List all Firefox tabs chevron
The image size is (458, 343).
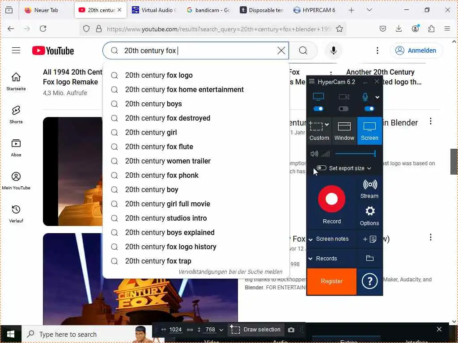tap(369, 10)
